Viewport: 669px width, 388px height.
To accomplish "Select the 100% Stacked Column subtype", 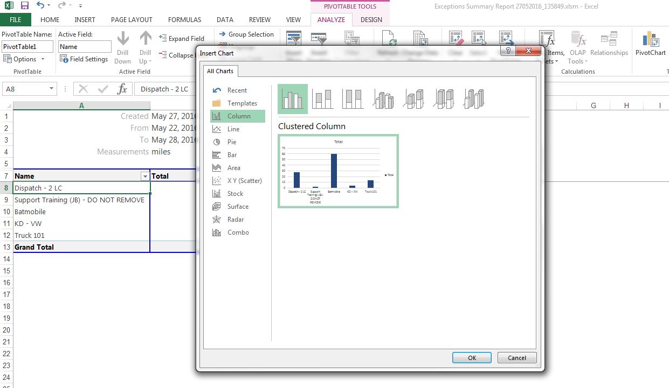I will click(353, 99).
